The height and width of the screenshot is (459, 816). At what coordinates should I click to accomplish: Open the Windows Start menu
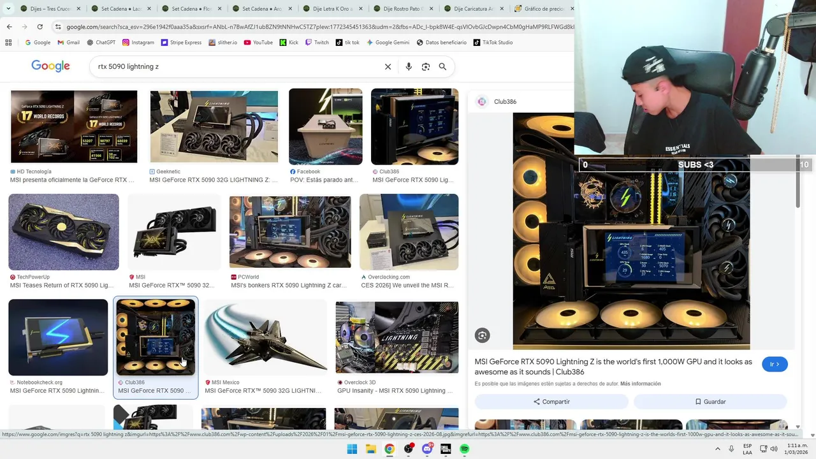click(x=352, y=449)
